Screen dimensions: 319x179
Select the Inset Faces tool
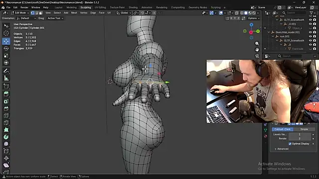(x=6, y=101)
